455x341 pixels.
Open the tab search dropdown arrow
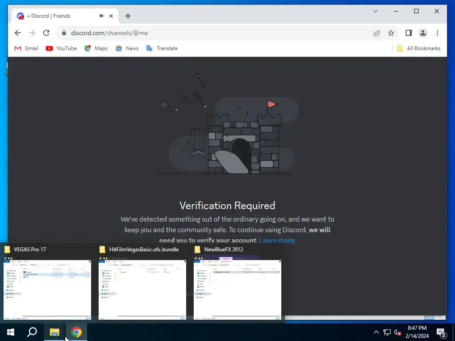coord(375,11)
